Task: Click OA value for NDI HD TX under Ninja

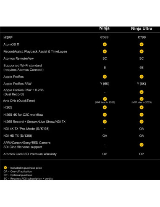Action: pos(105,136)
